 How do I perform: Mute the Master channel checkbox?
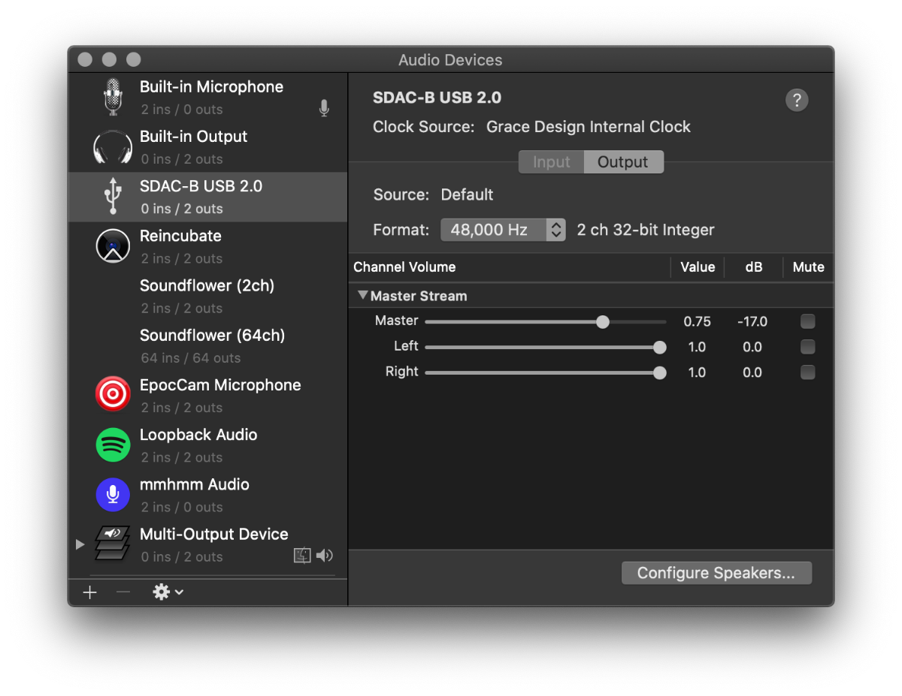point(808,321)
